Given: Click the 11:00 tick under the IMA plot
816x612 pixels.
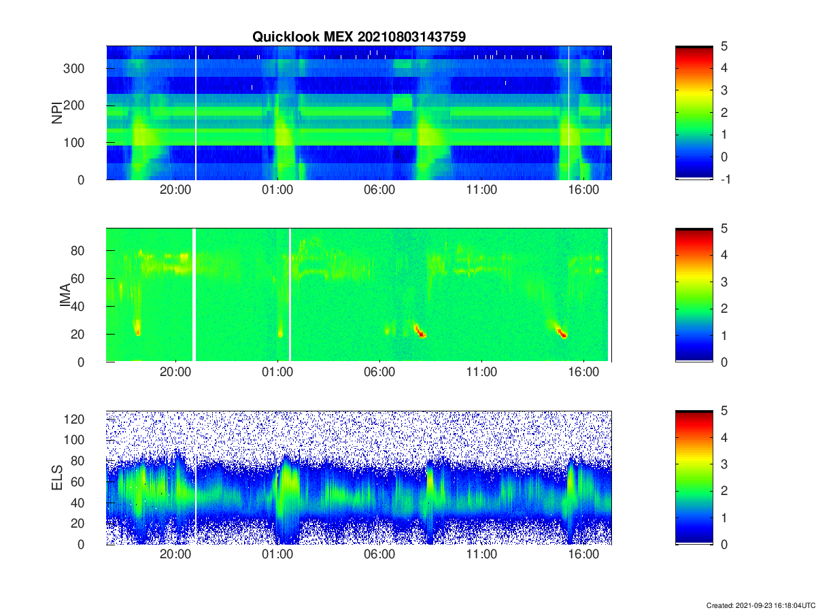Looking at the screenshot, I should pos(481,373).
